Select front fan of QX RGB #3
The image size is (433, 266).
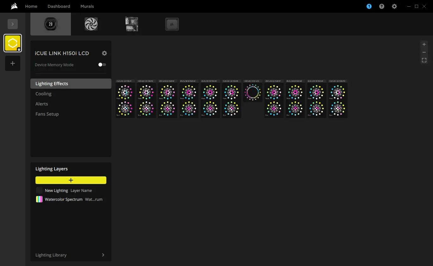pos(168,92)
